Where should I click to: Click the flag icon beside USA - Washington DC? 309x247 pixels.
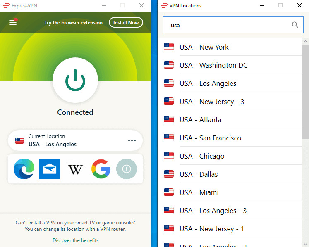(x=169, y=65)
